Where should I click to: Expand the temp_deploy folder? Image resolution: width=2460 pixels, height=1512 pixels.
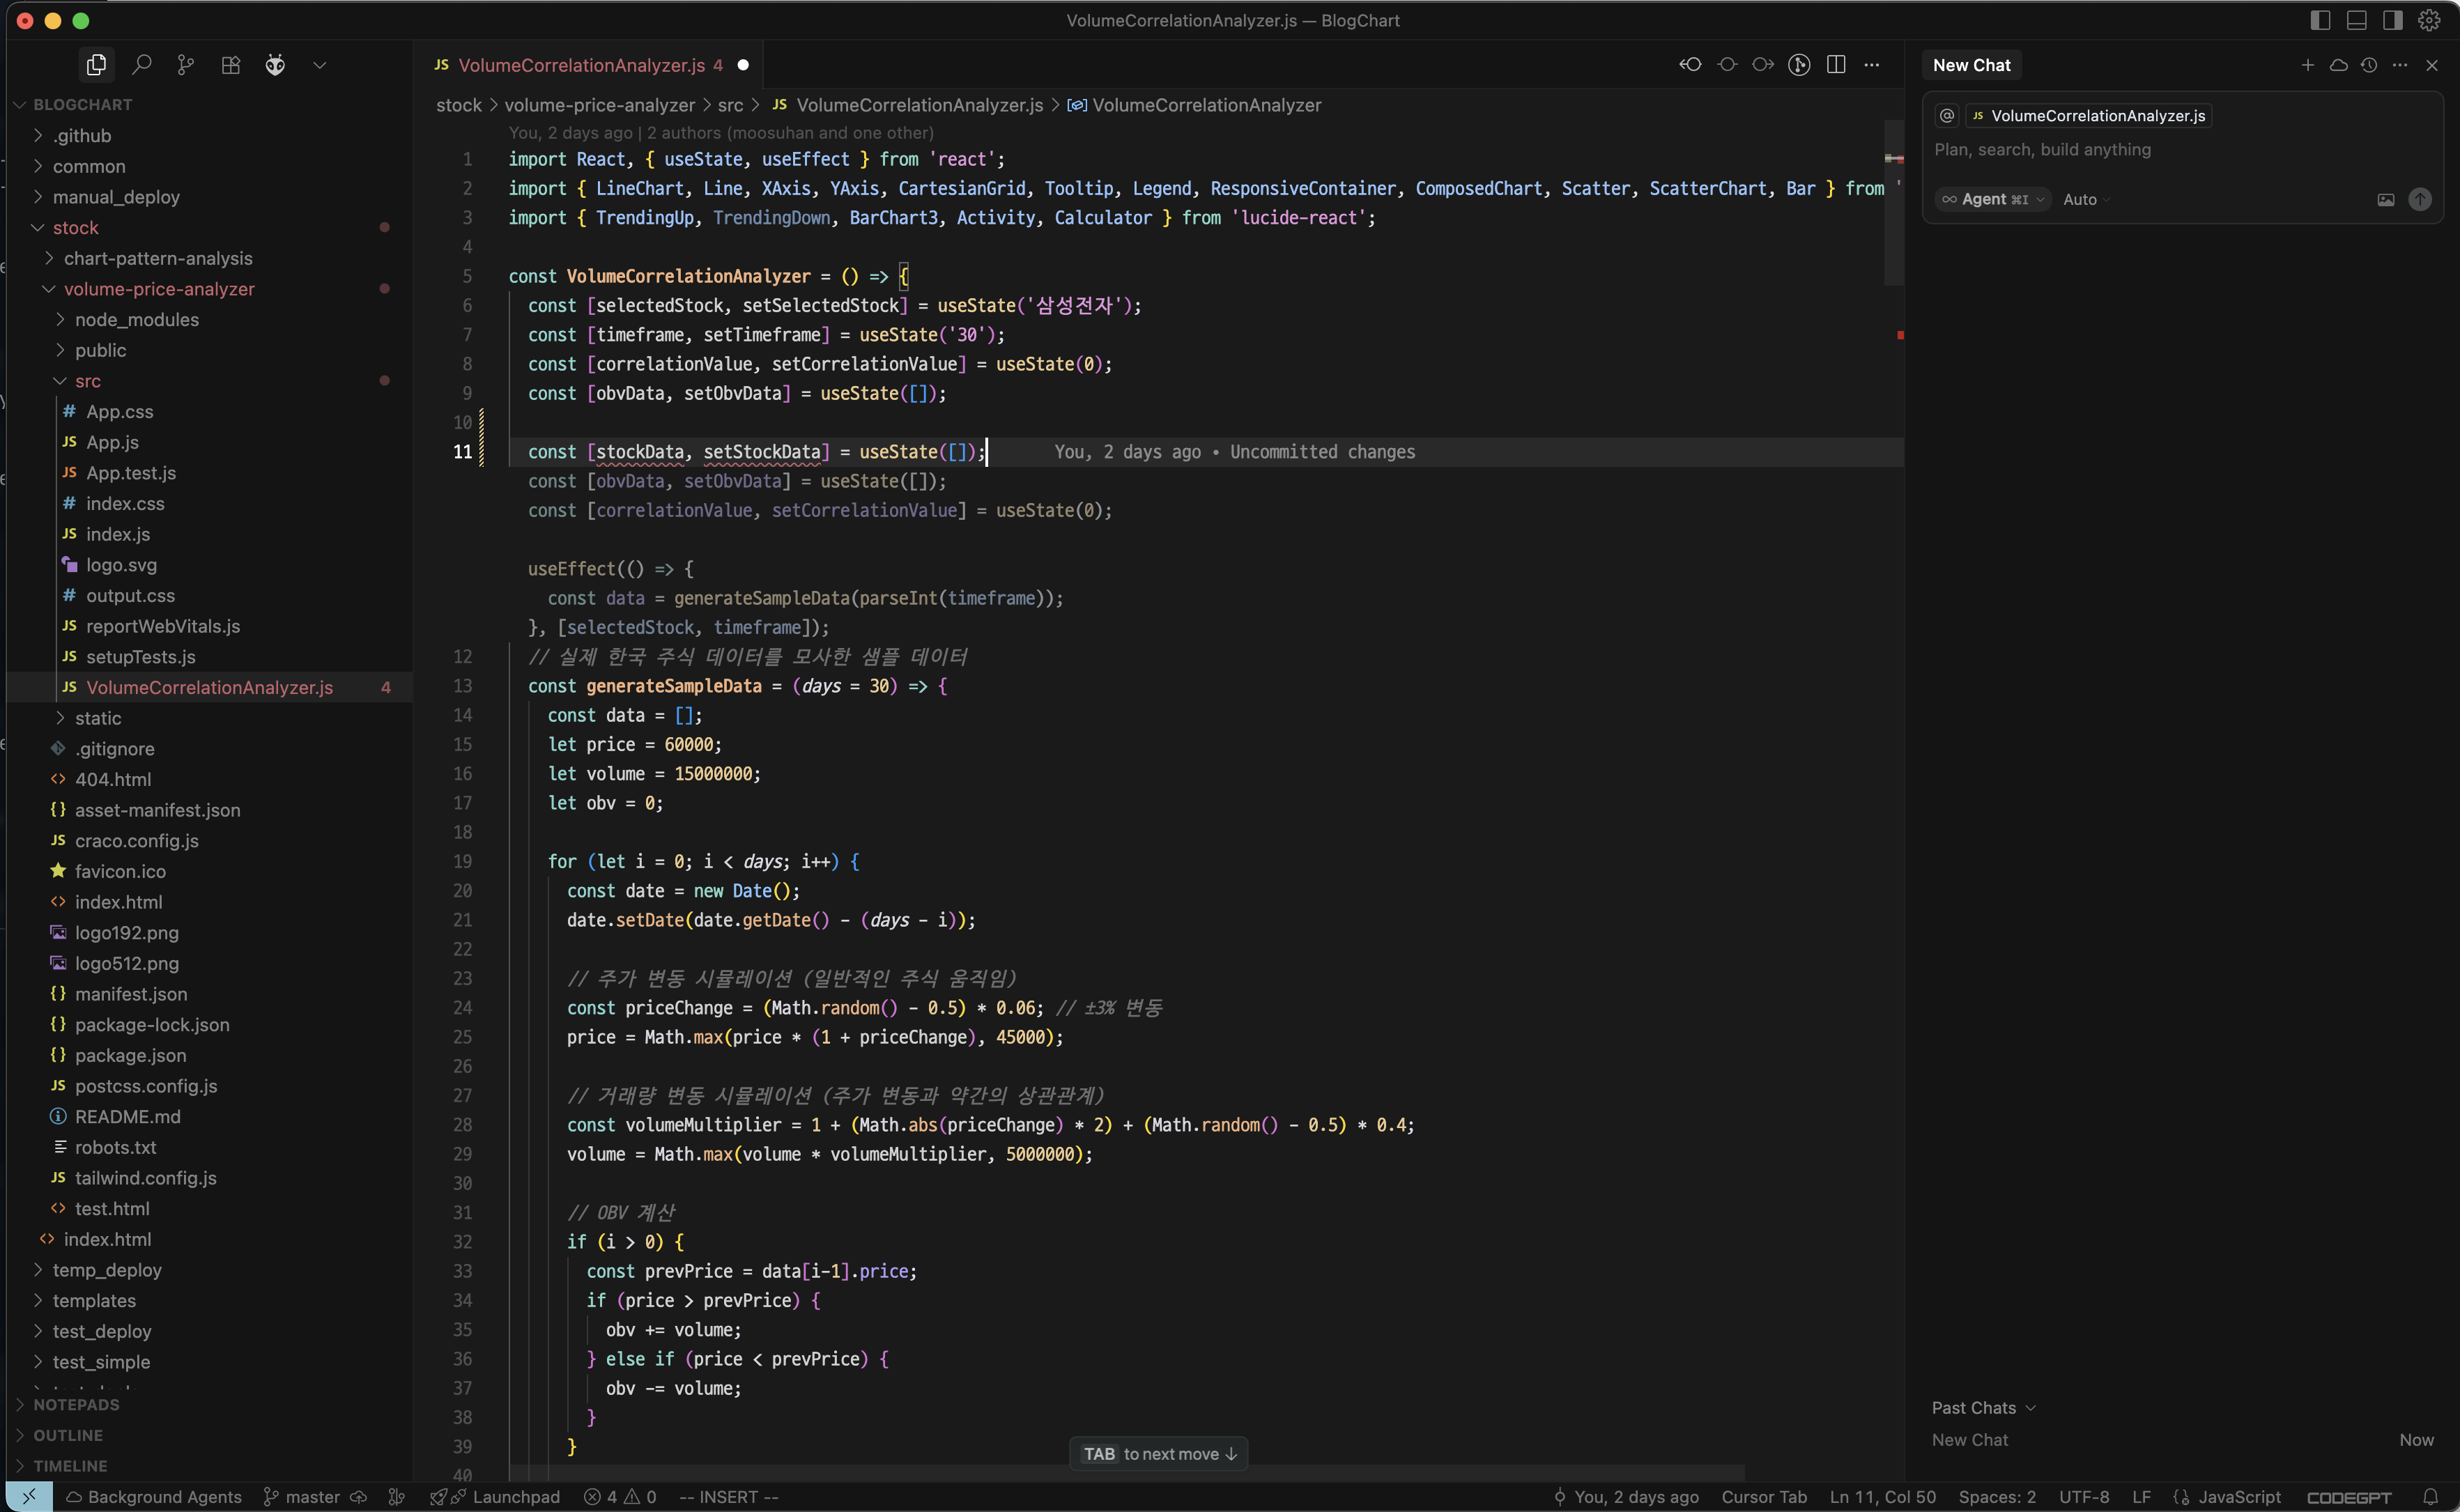[x=107, y=1270]
